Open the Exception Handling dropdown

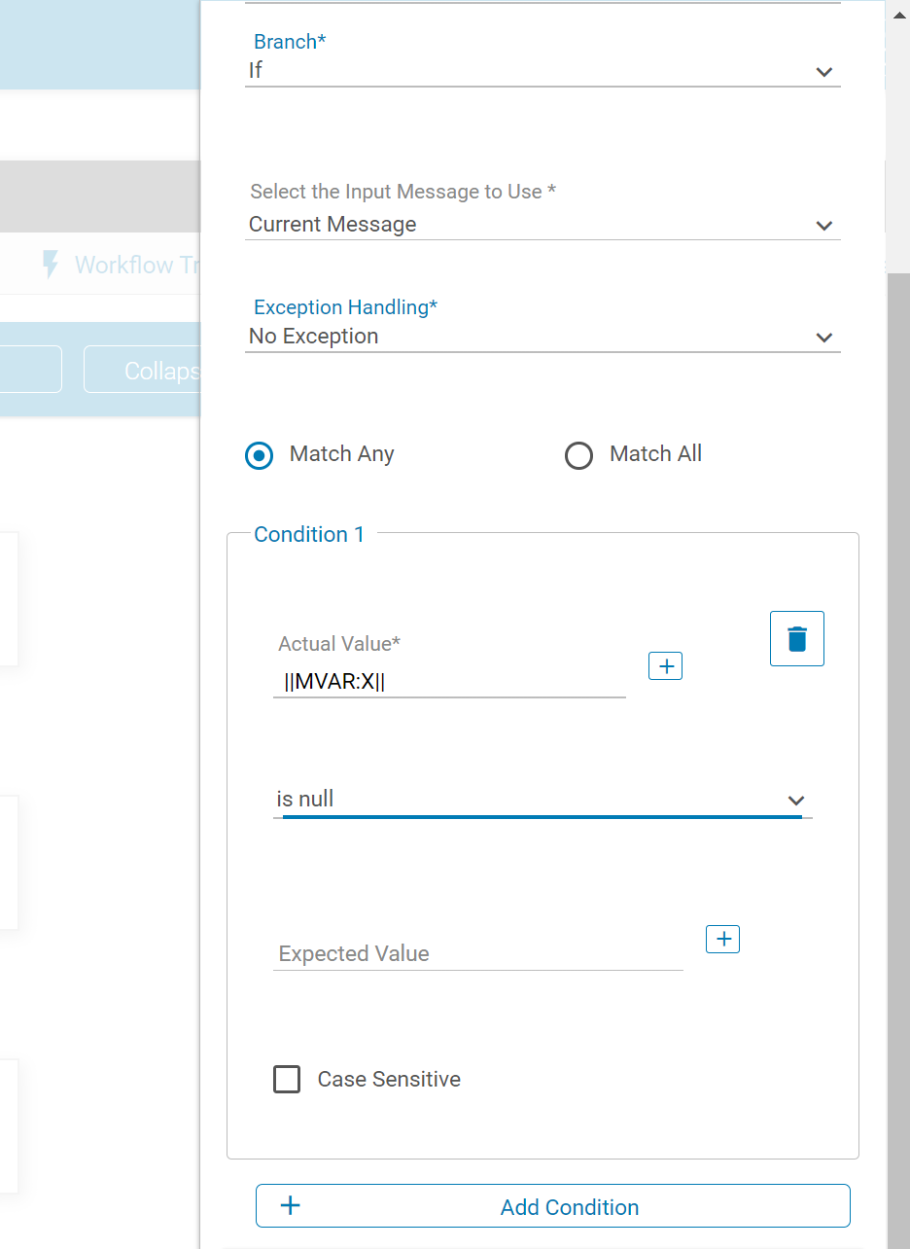(x=542, y=337)
